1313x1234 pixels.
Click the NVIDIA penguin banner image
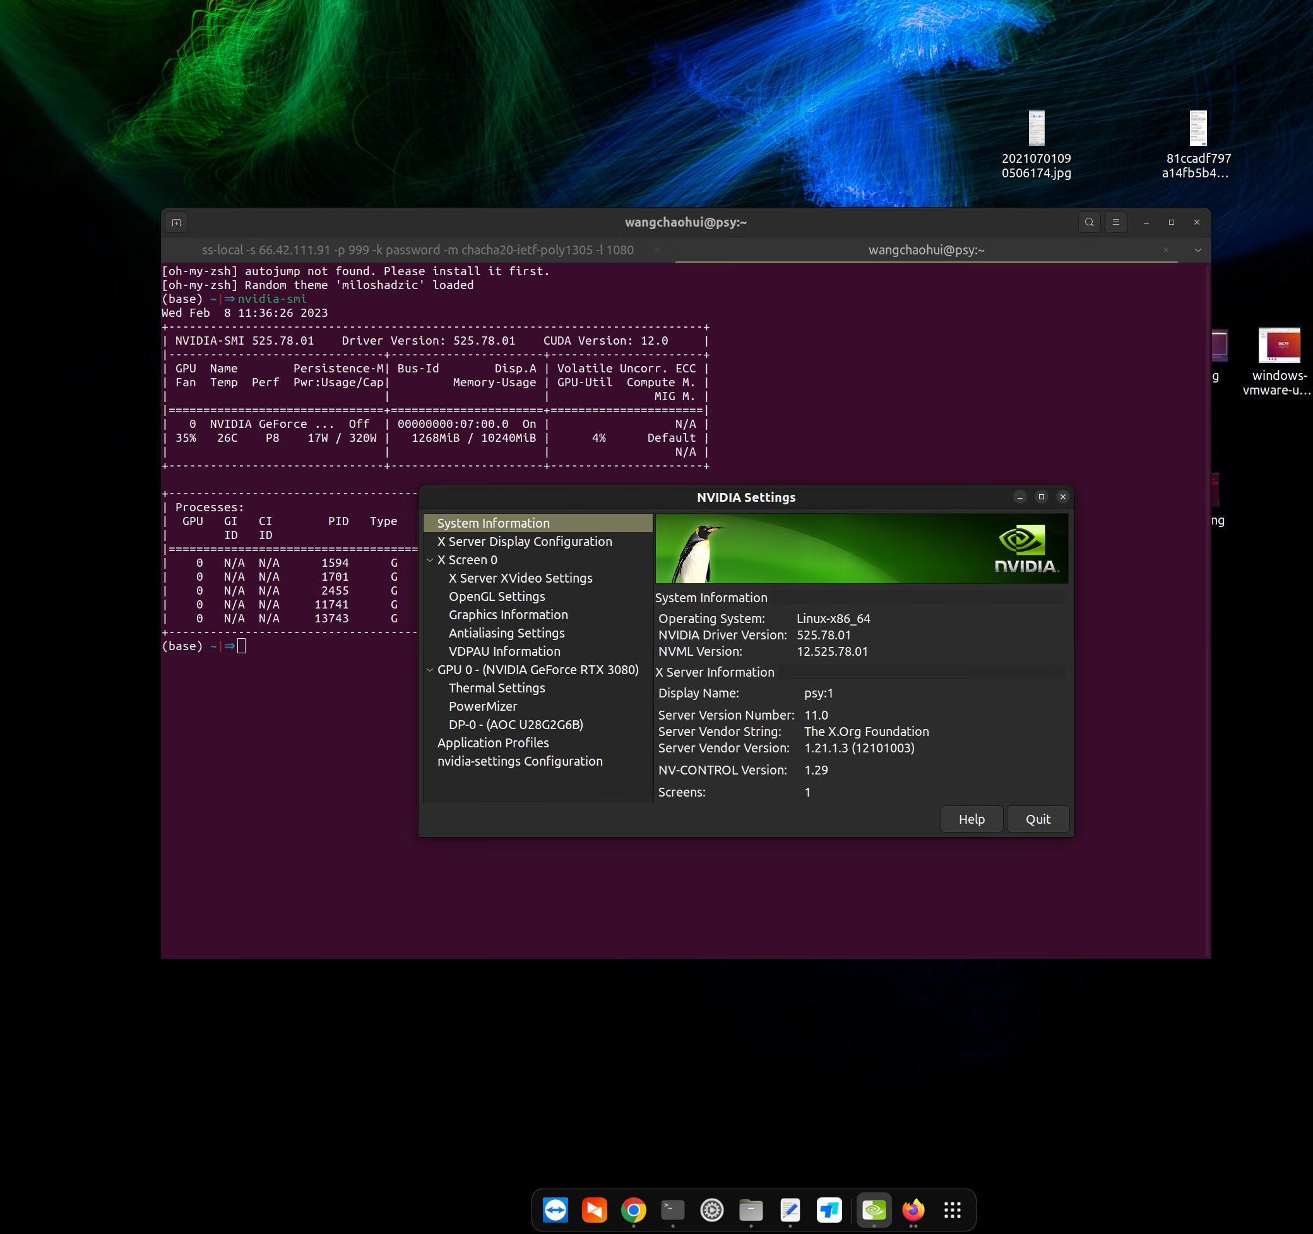click(861, 549)
